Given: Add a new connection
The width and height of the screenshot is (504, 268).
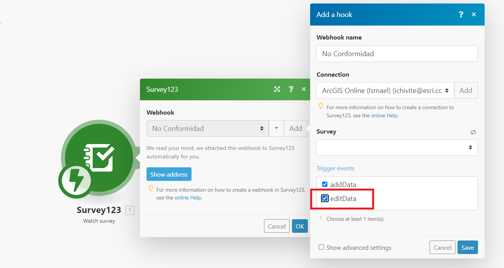Looking at the screenshot, I should [466, 90].
